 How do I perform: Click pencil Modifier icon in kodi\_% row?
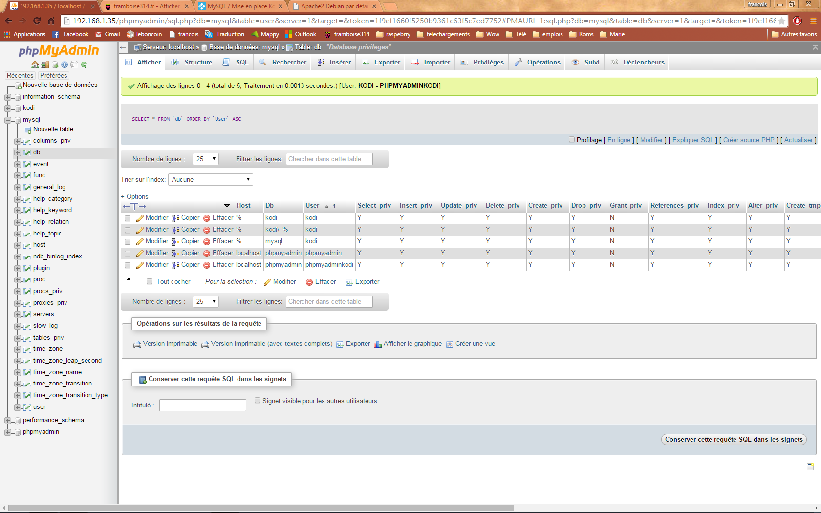pyautogui.click(x=140, y=230)
